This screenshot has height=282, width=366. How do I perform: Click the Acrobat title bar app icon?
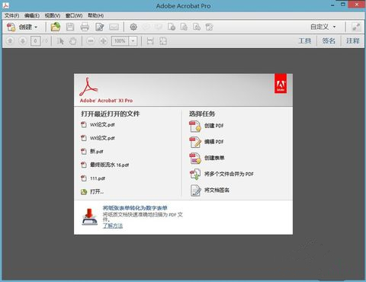coord(6,5)
